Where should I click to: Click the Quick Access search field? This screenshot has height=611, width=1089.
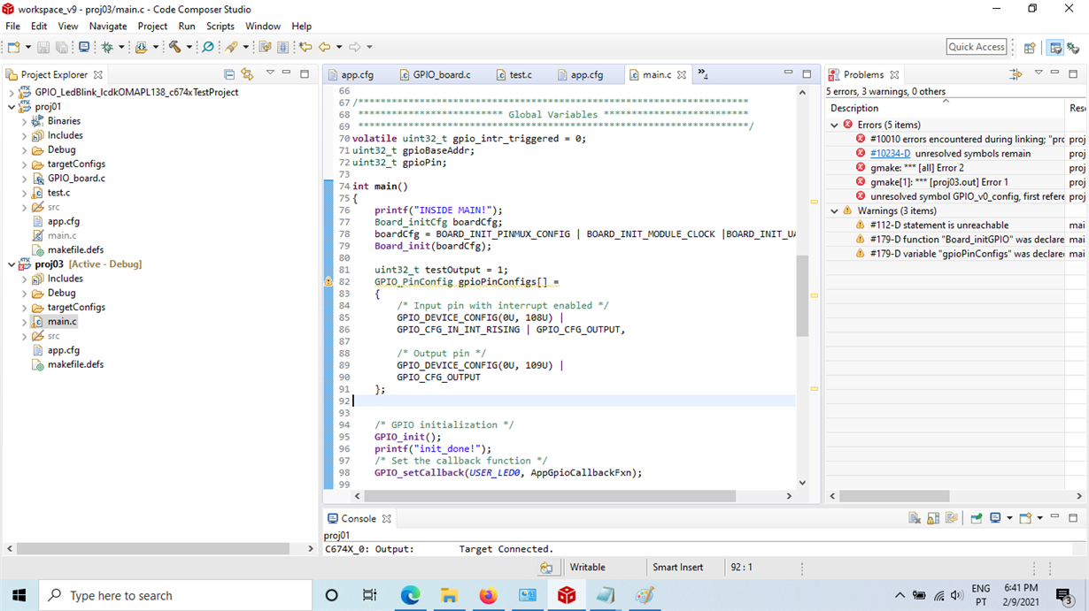pos(976,47)
